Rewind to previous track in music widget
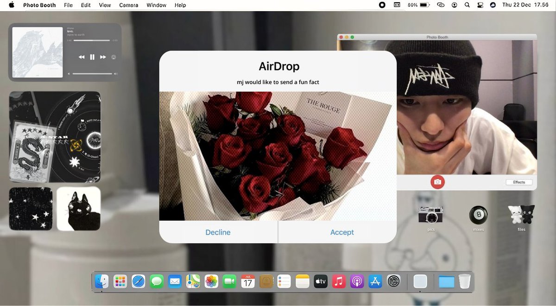Screen dimensions: 556x306 tap(82, 57)
